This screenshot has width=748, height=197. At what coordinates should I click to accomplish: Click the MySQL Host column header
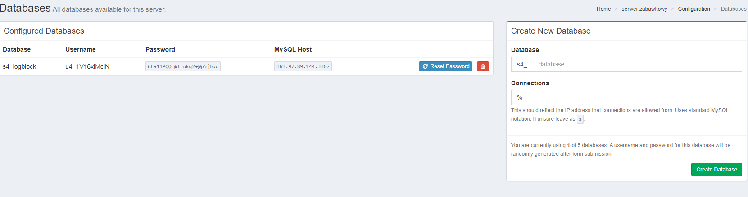pos(293,49)
